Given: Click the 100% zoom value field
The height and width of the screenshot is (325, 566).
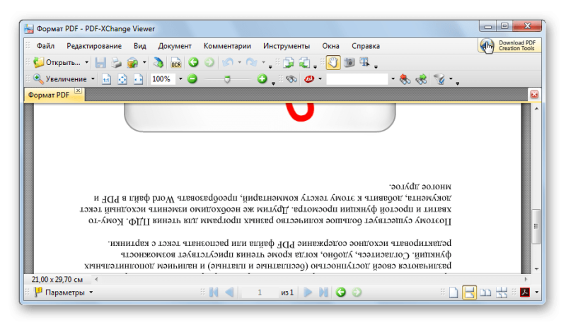Looking at the screenshot, I should 163,79.
